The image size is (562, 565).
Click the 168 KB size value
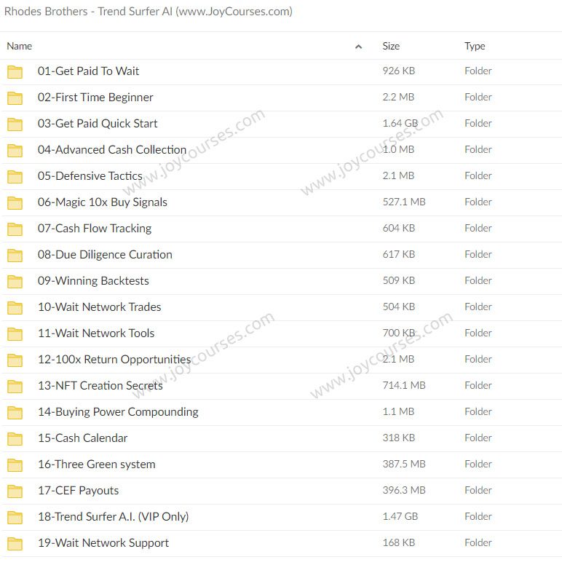[x=398, y=543]
